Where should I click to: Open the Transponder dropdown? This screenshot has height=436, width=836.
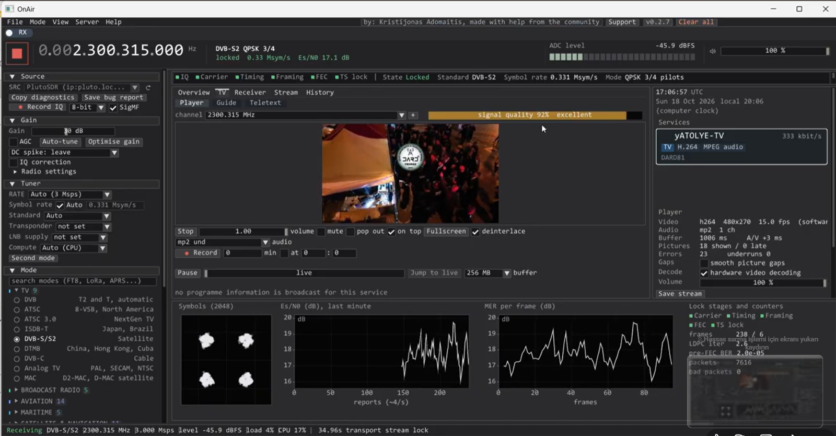tap(83, 226)
